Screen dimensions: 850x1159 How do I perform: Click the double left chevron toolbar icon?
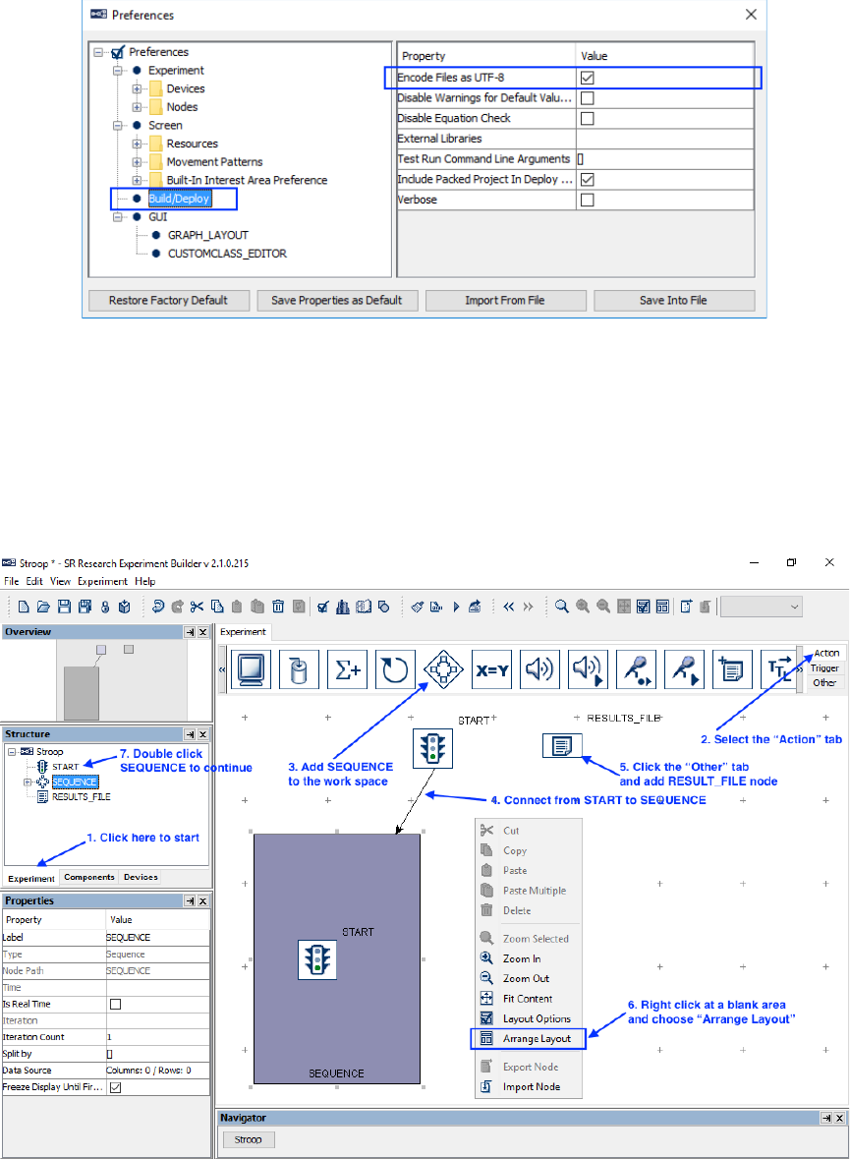click(x=508, y=607)
